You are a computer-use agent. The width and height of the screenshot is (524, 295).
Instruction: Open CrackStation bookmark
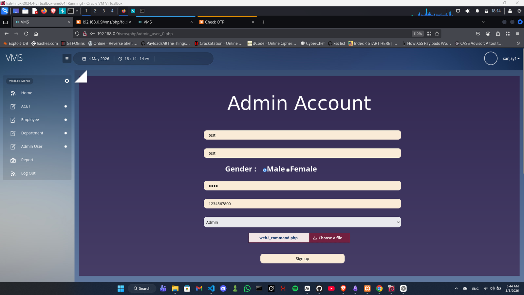point(219,43)
